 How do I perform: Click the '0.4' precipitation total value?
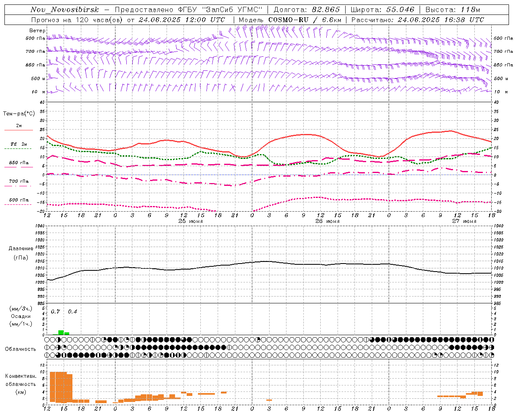point(72,312)
